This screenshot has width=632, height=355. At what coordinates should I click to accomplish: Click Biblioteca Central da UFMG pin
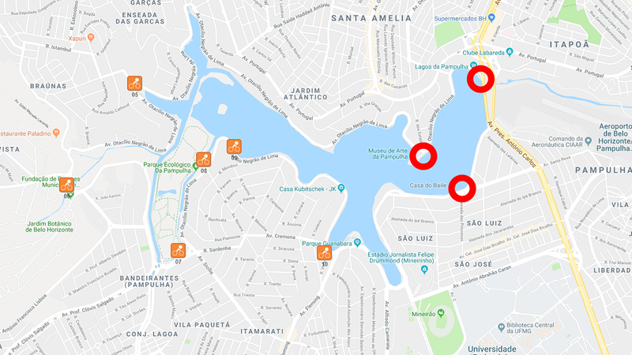pos(501,327)
